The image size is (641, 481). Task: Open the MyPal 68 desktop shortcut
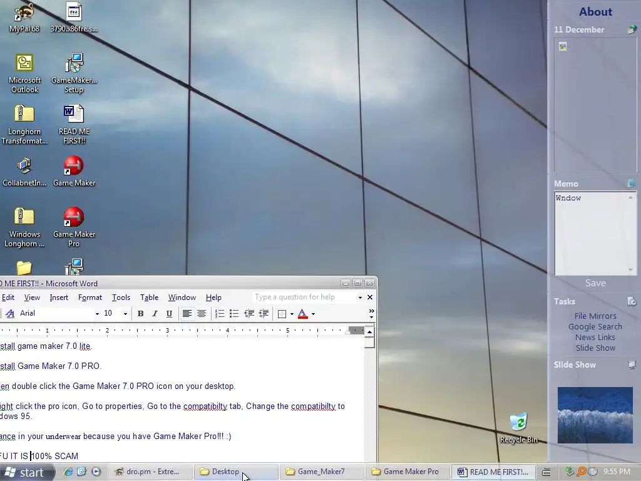click(24, 18)
